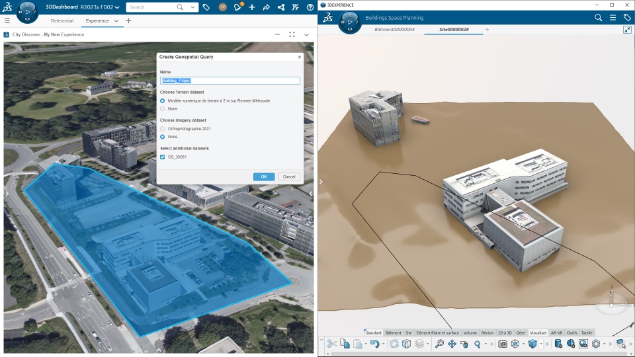Viewport: 635px width, 357px height.
Task: Open the Visualiser toolbar tab
Action: tap(538, 333)
